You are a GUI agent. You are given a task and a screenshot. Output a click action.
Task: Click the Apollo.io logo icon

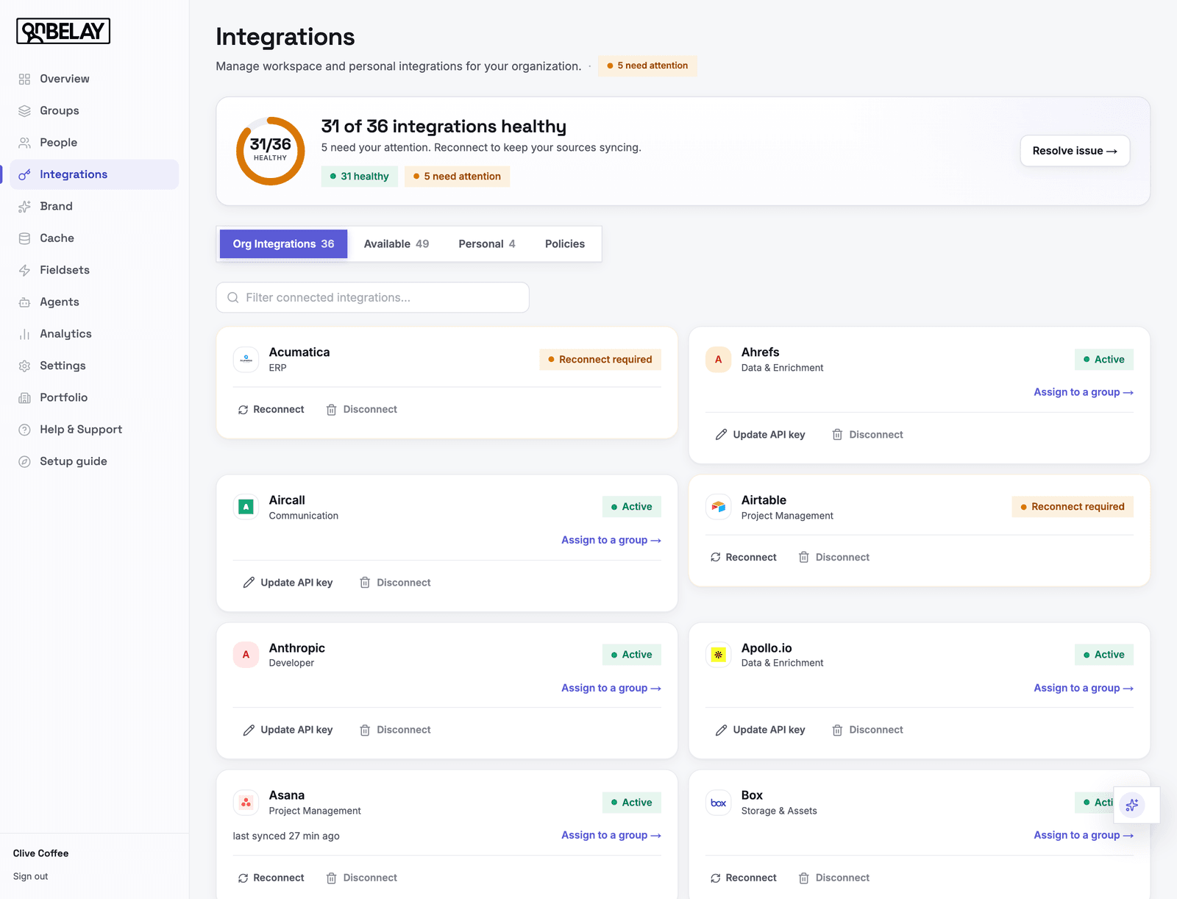click(718, 655)
